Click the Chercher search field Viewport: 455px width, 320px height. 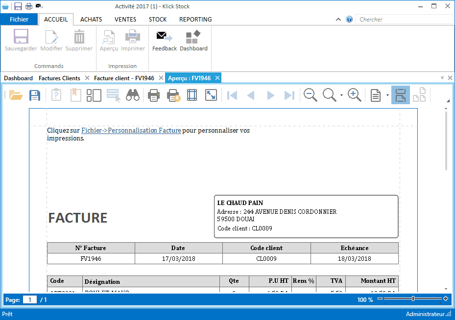pos(404,20)
